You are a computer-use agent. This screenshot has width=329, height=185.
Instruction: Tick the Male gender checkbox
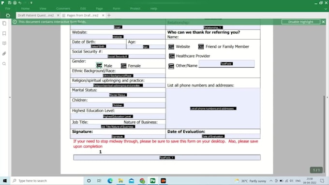click(x=99, y=65)
